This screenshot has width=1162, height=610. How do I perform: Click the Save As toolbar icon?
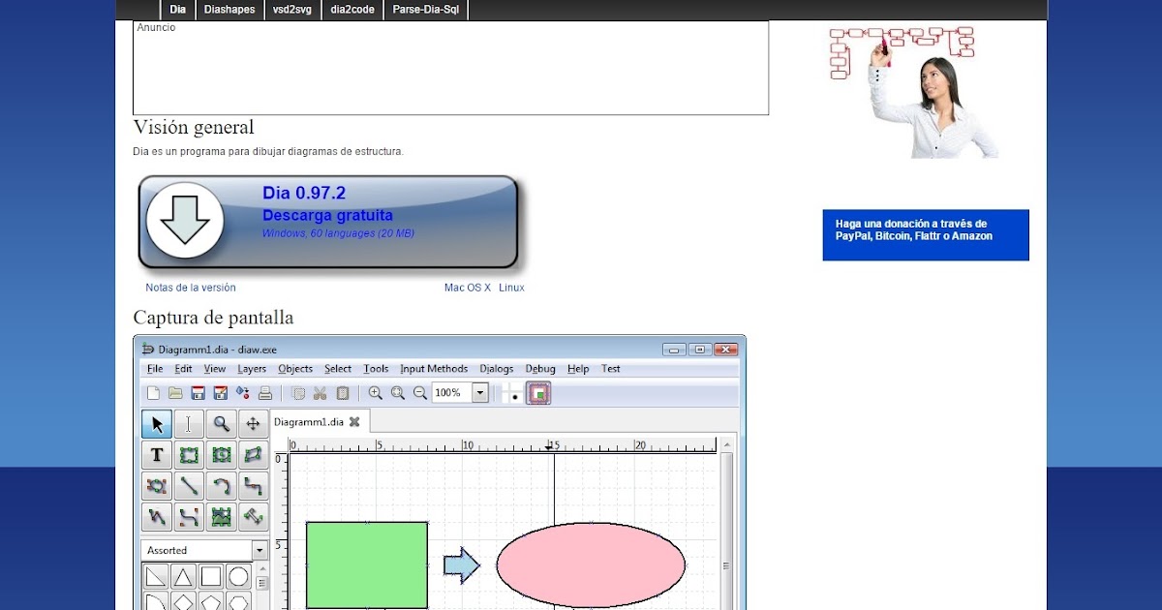point(220,393)
